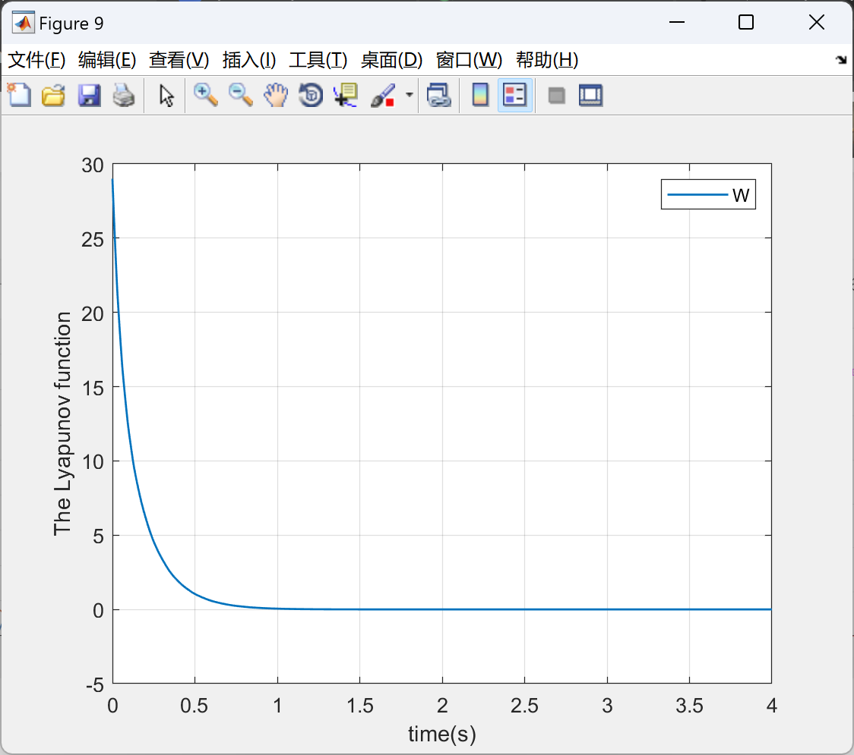Maximize the Figure 9 window

click(745, 22)
